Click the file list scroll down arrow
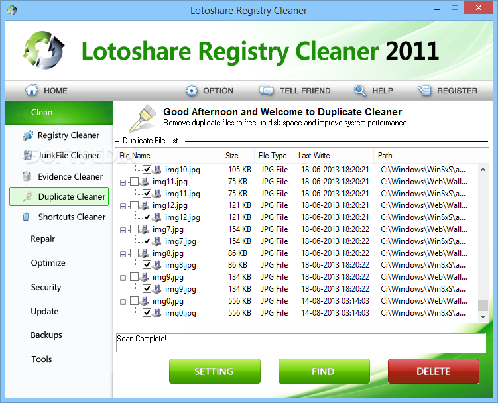The height and width of the screenshot is (403, 498). point(483,317)
